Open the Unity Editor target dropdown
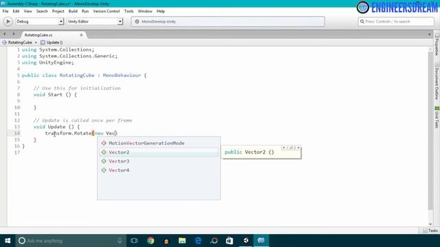This screenshot has height=247, width=440. tap(95, 21)
